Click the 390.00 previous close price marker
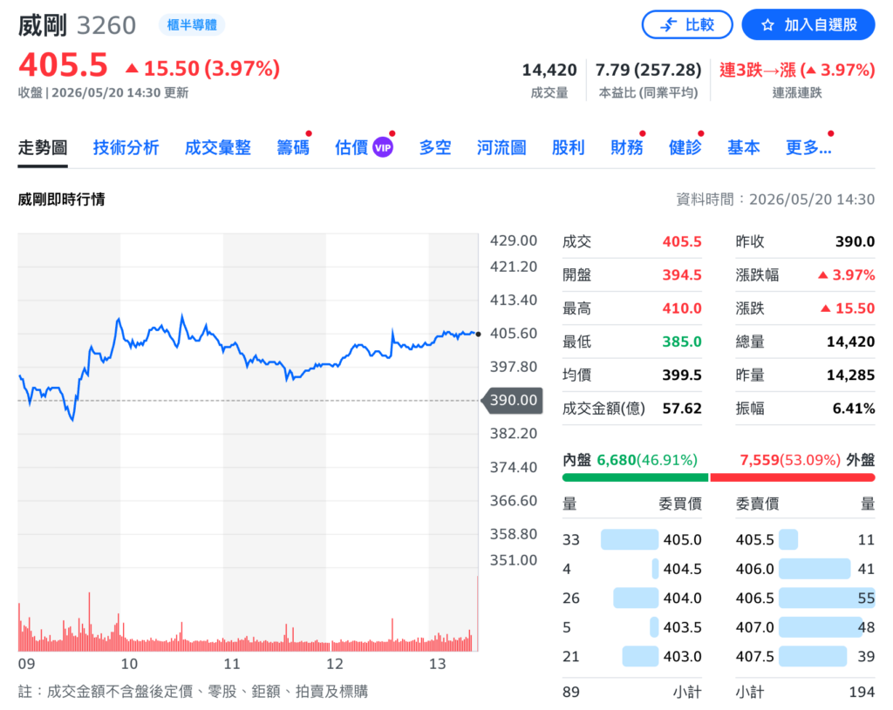The width and height of the screenshot is (893, 710). click(x=513, y=401)
